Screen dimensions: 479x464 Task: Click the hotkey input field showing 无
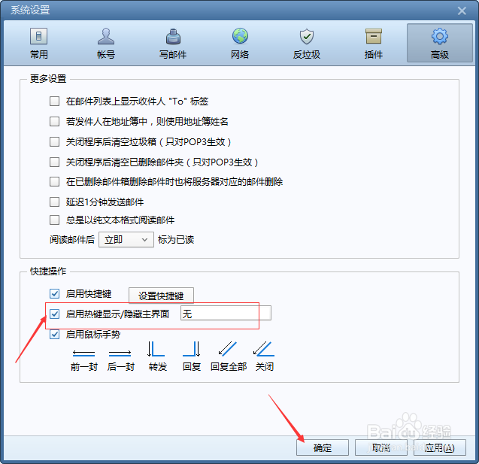tap(226, 314)
